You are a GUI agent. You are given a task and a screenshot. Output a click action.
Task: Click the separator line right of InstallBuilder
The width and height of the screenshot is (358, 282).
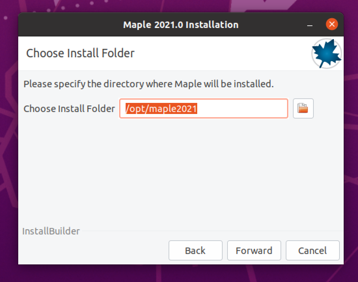point(212,231)
